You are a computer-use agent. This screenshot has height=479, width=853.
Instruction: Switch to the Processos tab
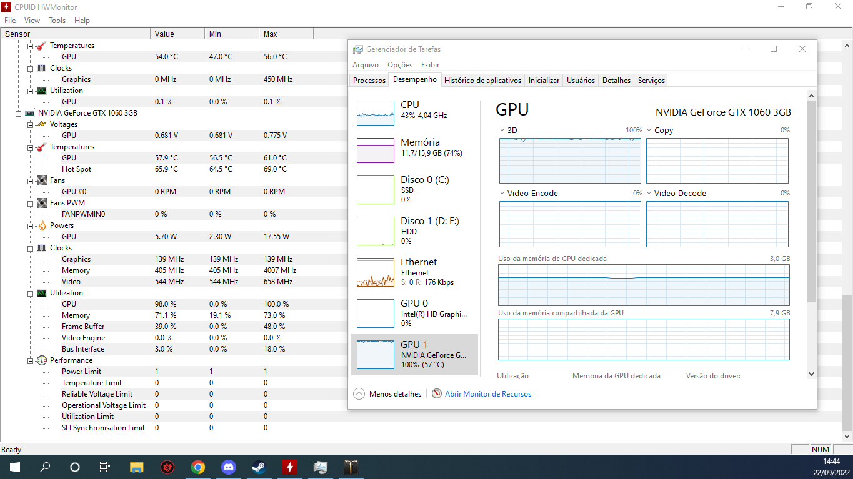click(369, 81)
